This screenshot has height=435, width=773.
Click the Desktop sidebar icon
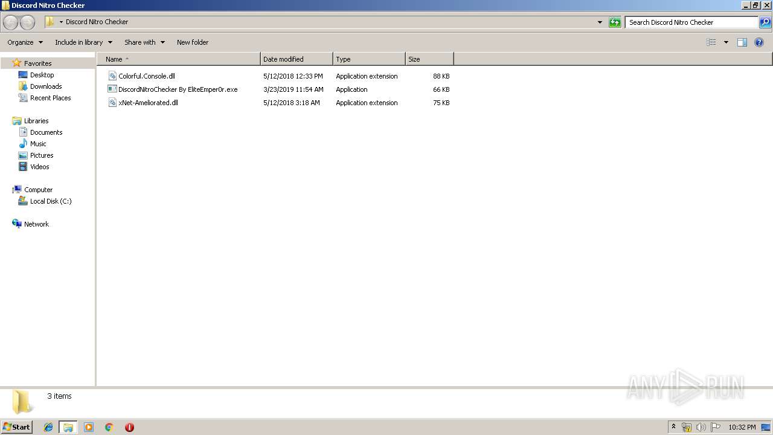23,75
